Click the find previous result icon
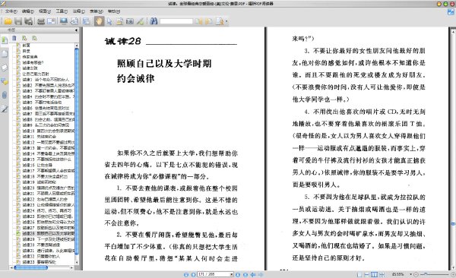This screenshot has width=456, height=278. [198, 21]
